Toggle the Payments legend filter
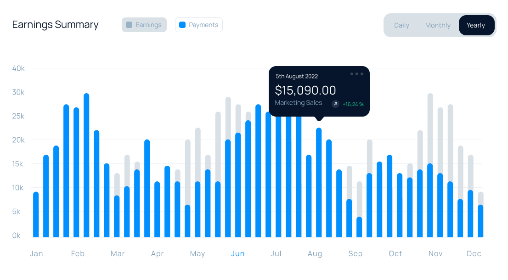508x280 pixels. (198, 25)
